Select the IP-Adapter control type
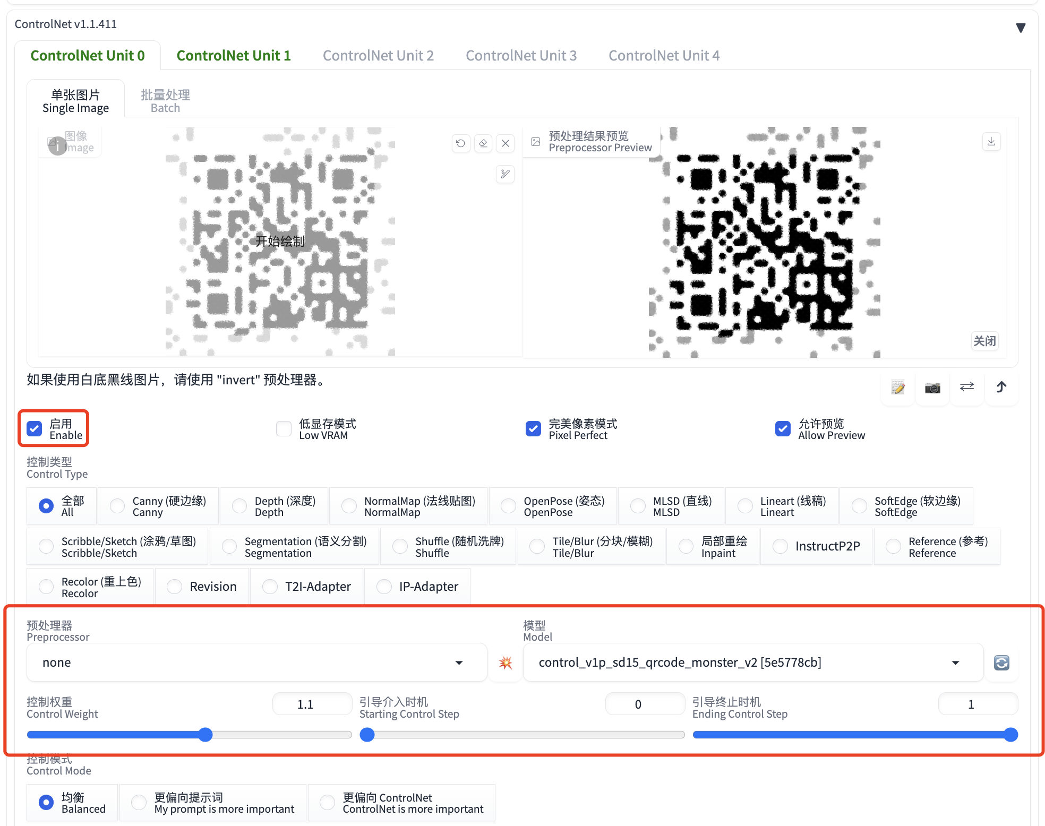The height and width of the screenshot is (826, 1045). pos(417,587)
